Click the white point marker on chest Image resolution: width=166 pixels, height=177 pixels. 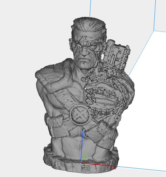(x=85, y=89)
